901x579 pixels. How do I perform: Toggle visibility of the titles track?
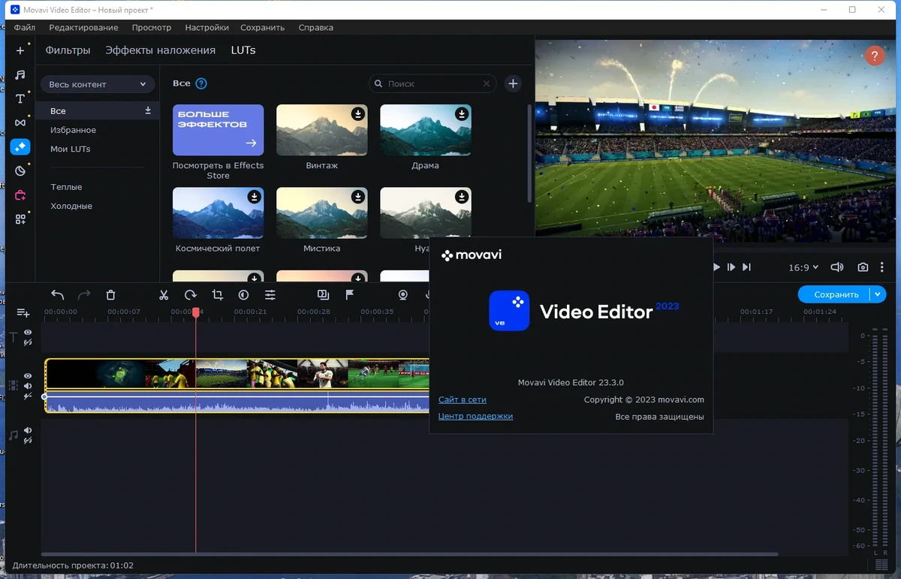point(28,332)
